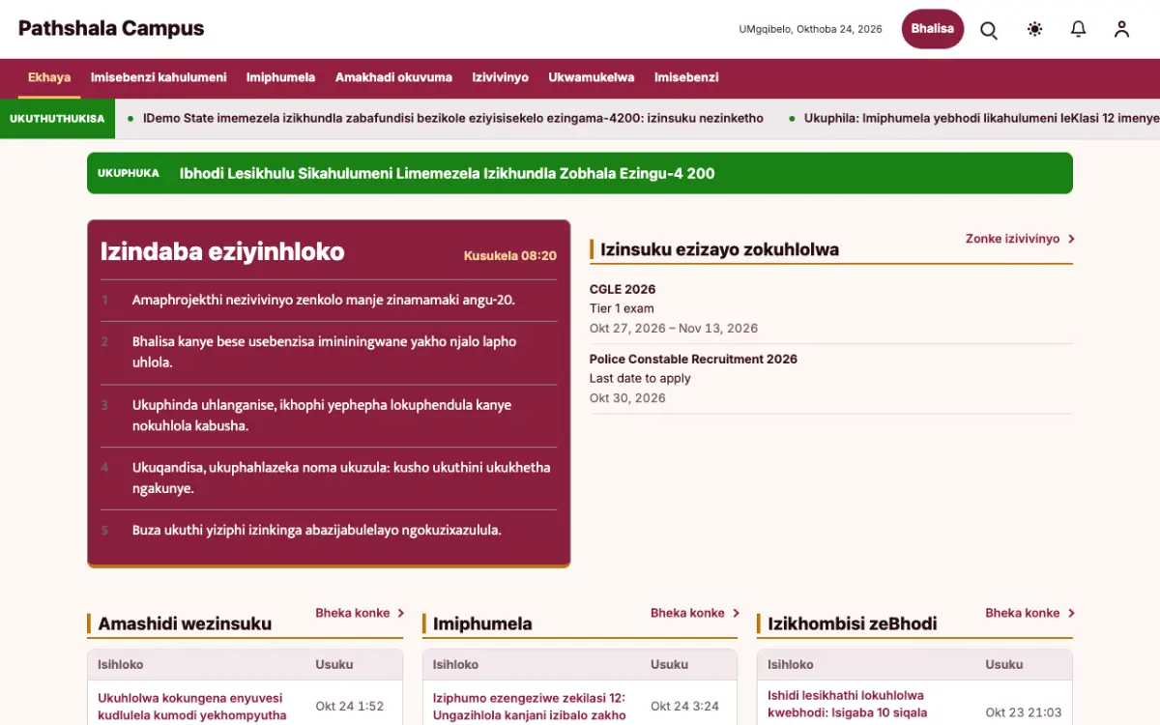1160x725 pixels.
Task: Open Ukuhlolwa kokungena enyuvesi article
Action: click(x=191, y=707)
